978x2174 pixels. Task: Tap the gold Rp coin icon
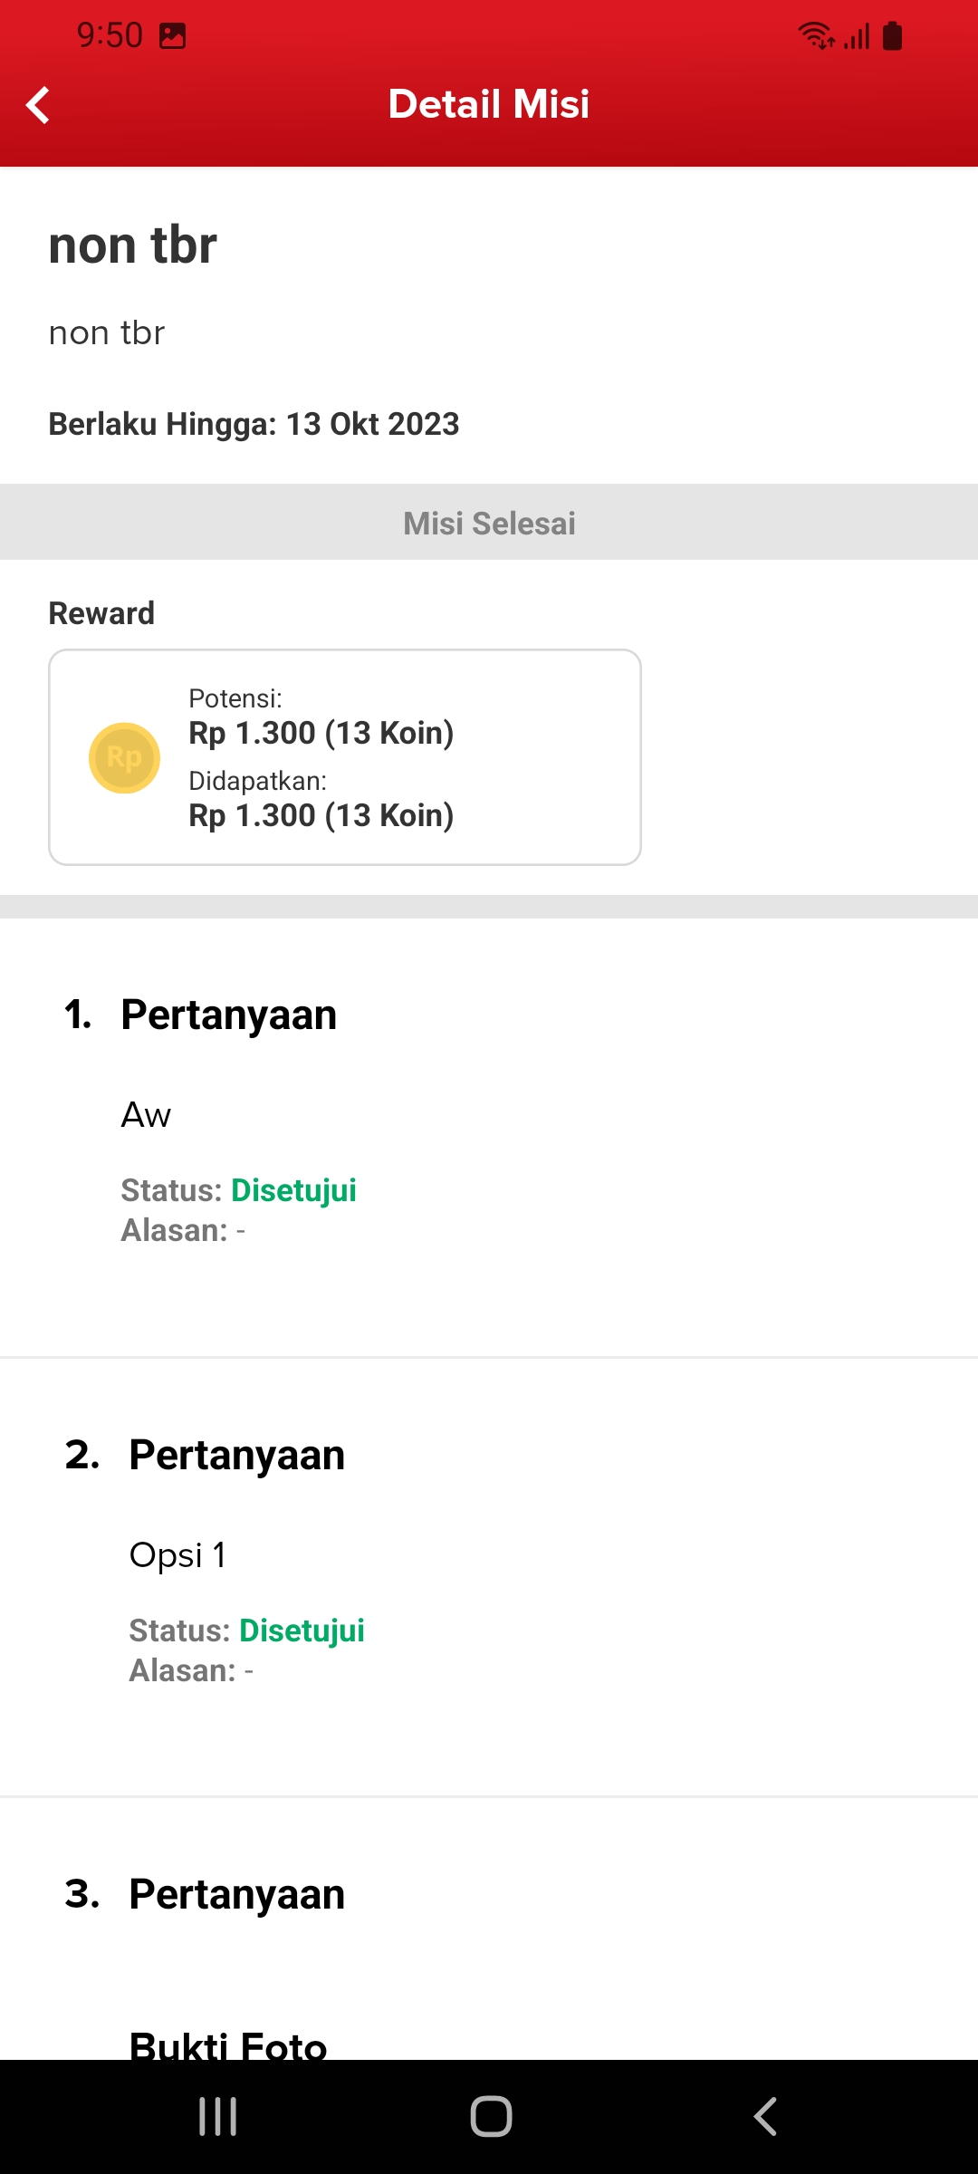124,757
